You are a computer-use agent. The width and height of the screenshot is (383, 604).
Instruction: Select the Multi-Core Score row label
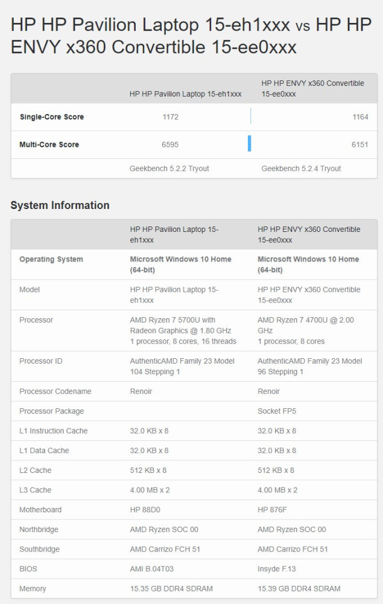pos(49,145)
